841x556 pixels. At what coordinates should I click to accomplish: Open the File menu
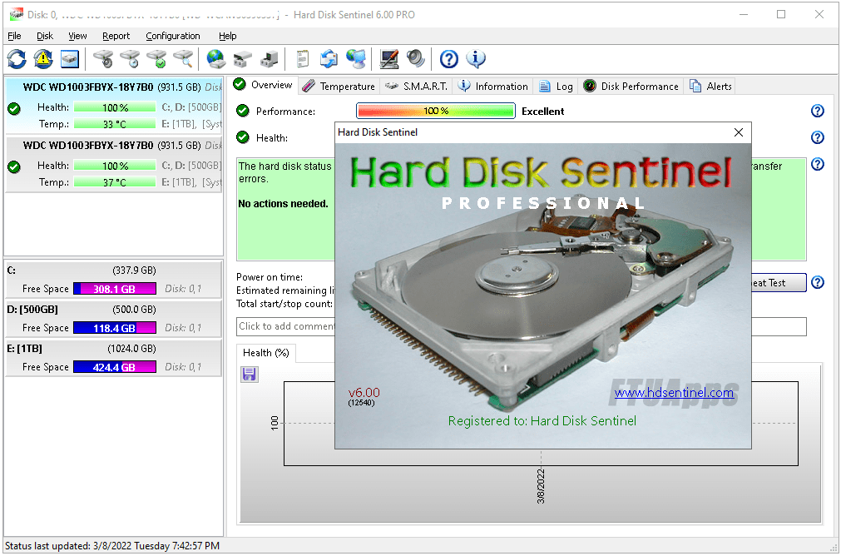(14, 36)
